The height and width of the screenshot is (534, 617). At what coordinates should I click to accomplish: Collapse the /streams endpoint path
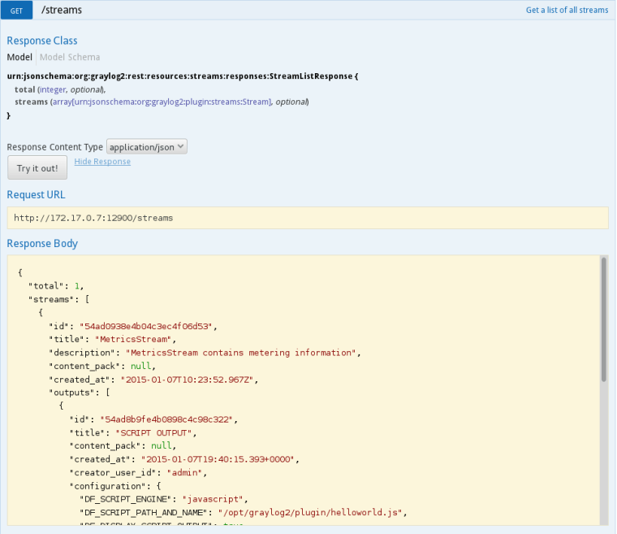(x=62, y=10)
